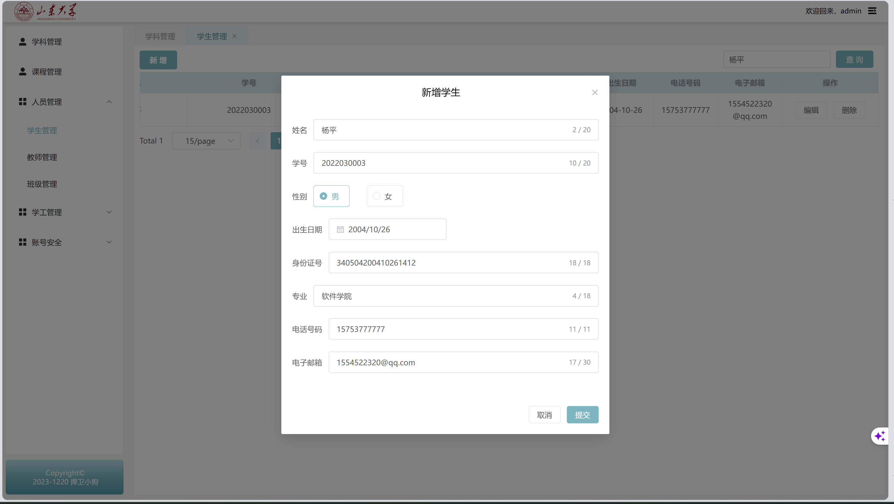Open 学生管理 in the sidebar
The image size is (894, 504).
tap(42, 130)
